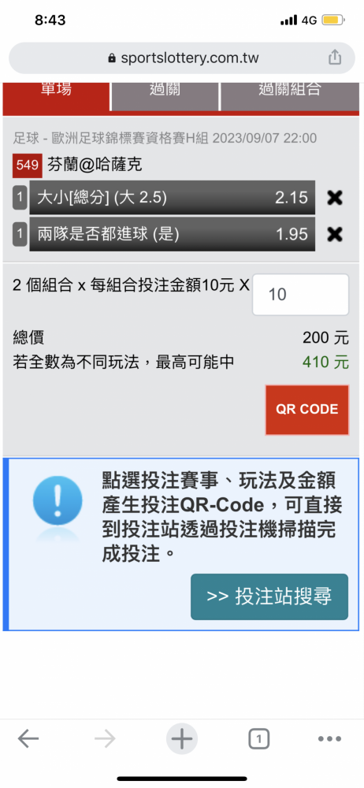Tap the red 549 match number badge

coord(28,165)
